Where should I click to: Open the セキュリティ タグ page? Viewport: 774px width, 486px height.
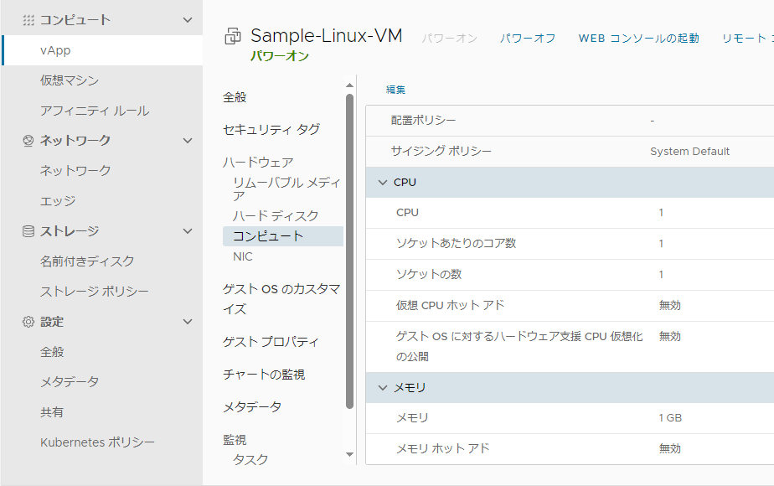pos(271,130)
